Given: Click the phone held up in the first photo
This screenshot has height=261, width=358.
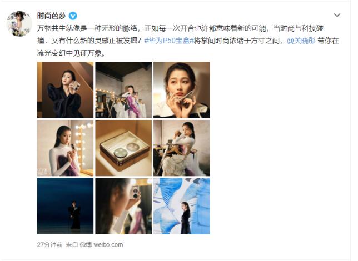Looking at the screenshot, I should pyautogui.click(x=75, y=87).
